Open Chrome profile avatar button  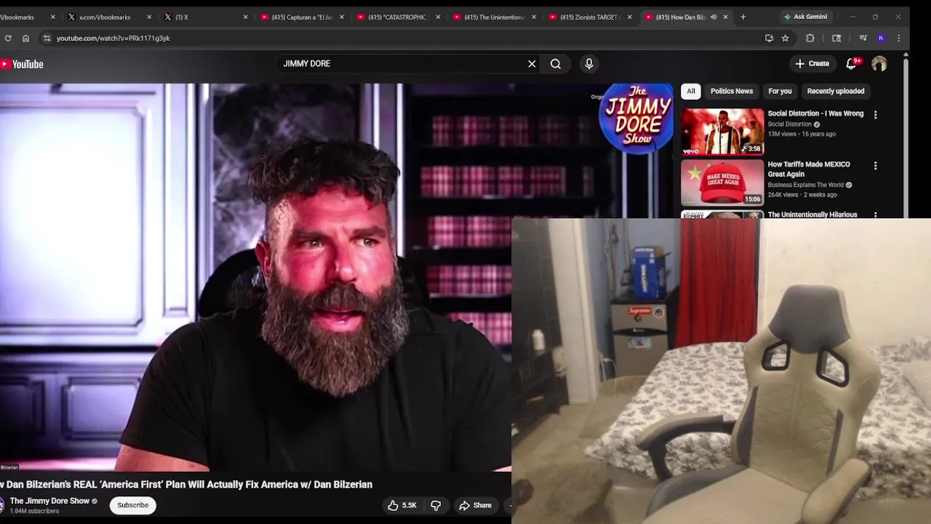coord(881,38)
